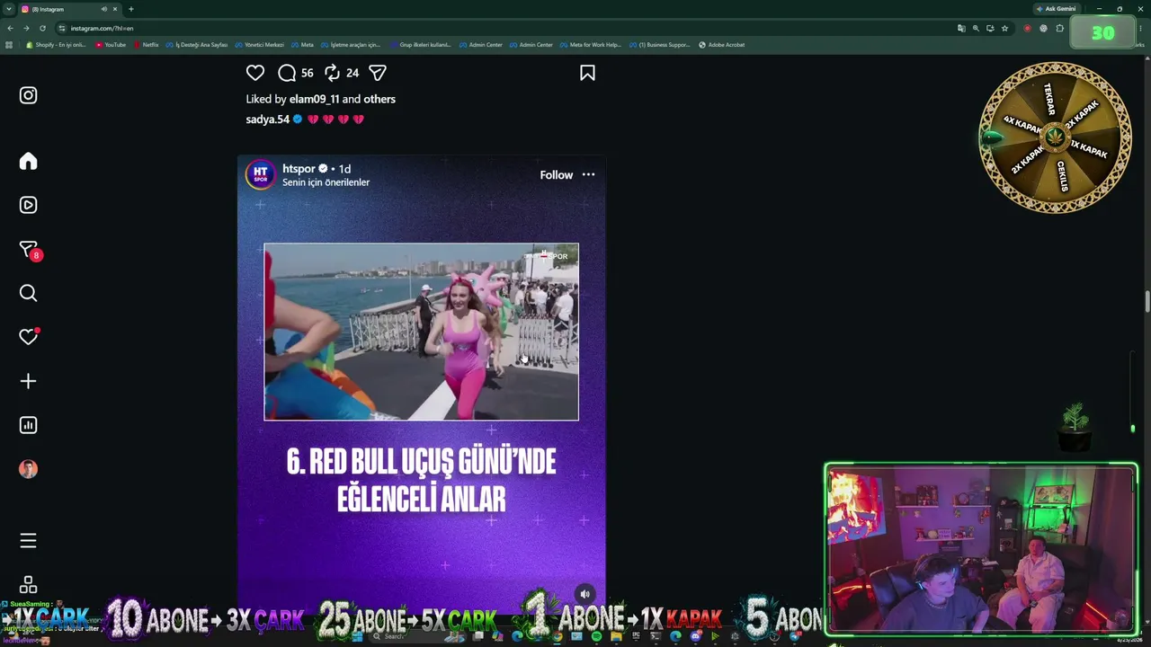This screenshot has height=647, width=1151.
Task: Open the Netflix bookmark
Action: (x=147, y=45)
